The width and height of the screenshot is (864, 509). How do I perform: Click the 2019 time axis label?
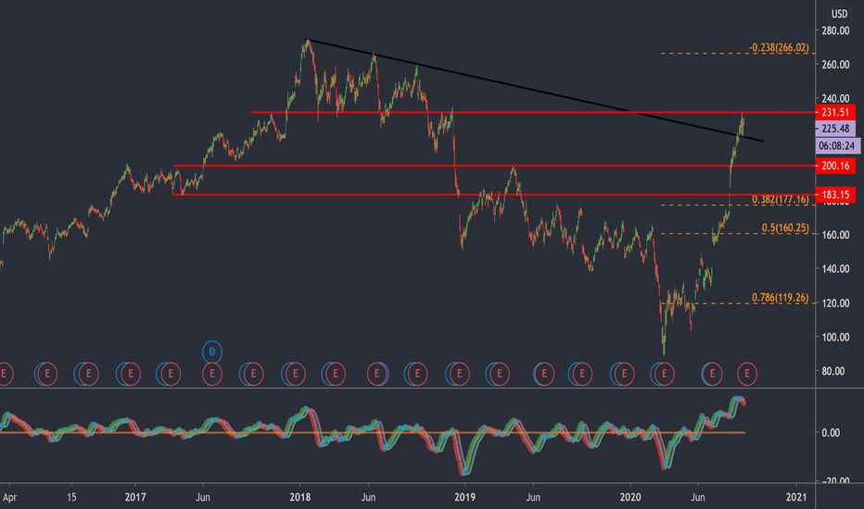464,498
